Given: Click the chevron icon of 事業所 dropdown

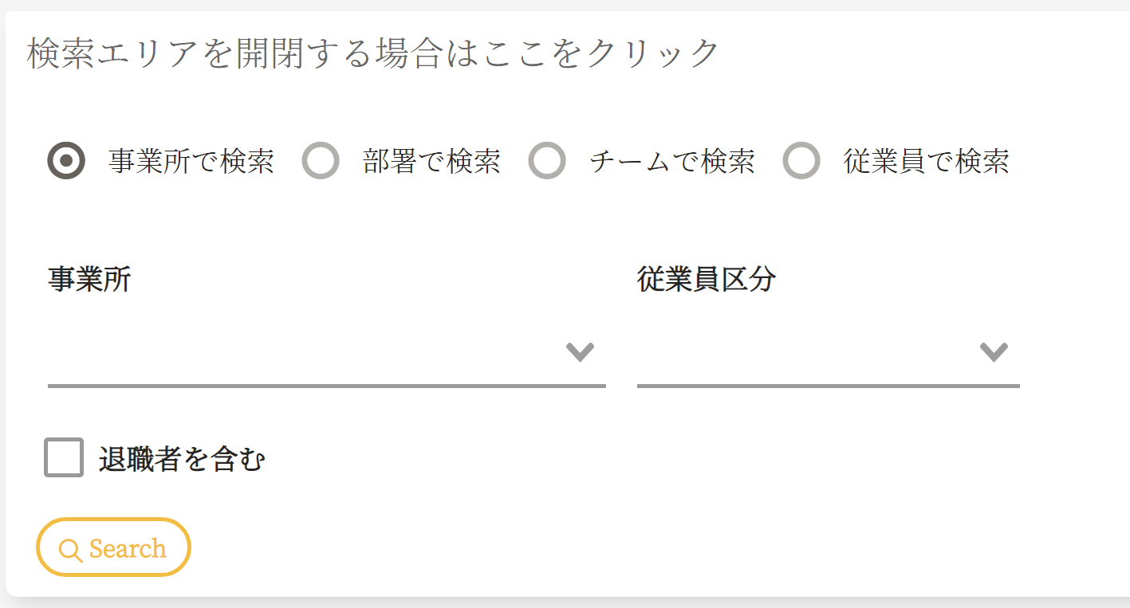Looking at the screenshot, I should coord(580,351).
